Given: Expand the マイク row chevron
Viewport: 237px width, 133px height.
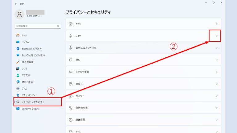Looking at the screenshot, I should point(217,36).
